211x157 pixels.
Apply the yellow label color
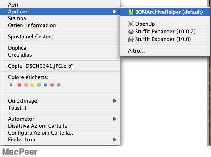click(32, 85)
